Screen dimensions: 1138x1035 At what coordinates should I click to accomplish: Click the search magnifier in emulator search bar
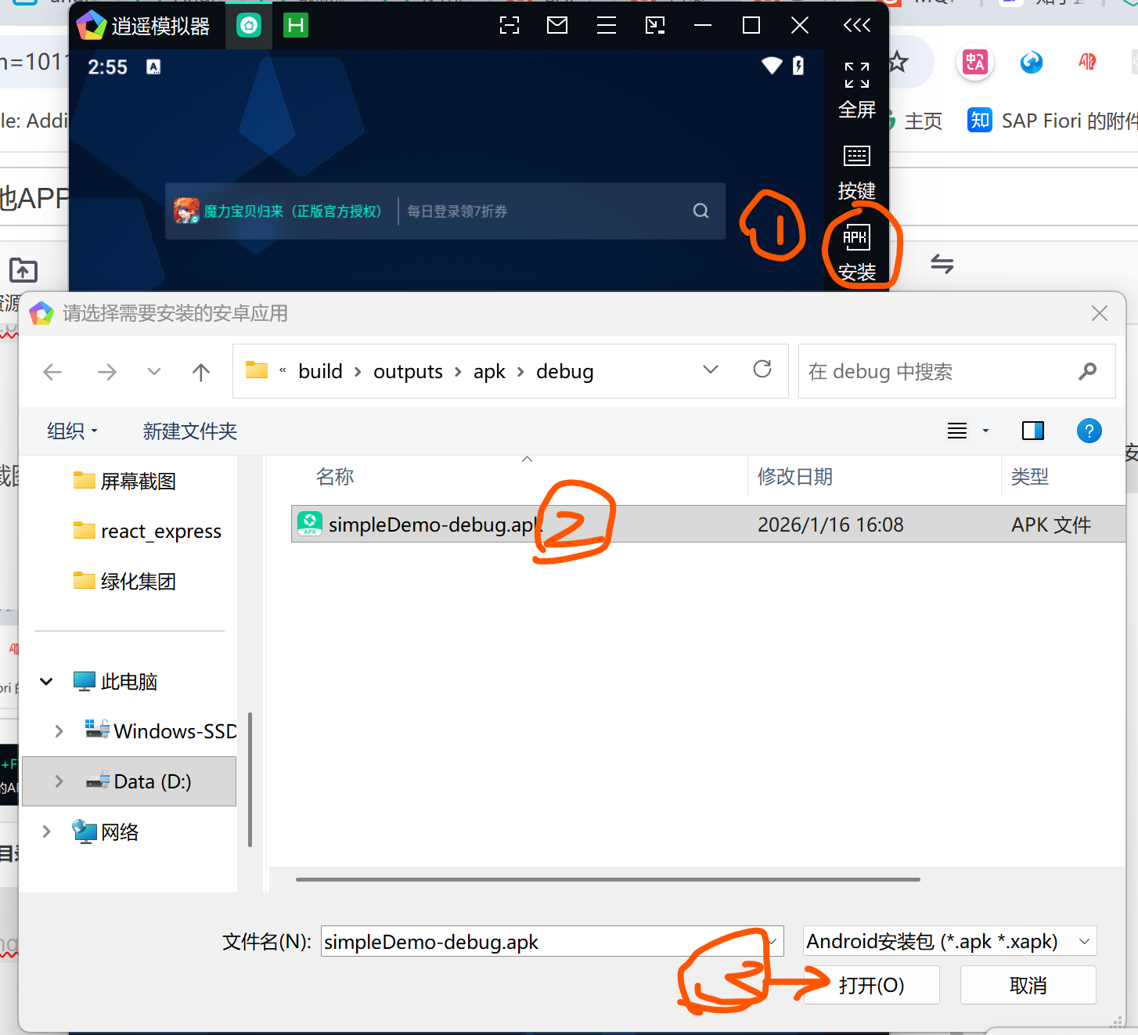click(x=701, y=211)
